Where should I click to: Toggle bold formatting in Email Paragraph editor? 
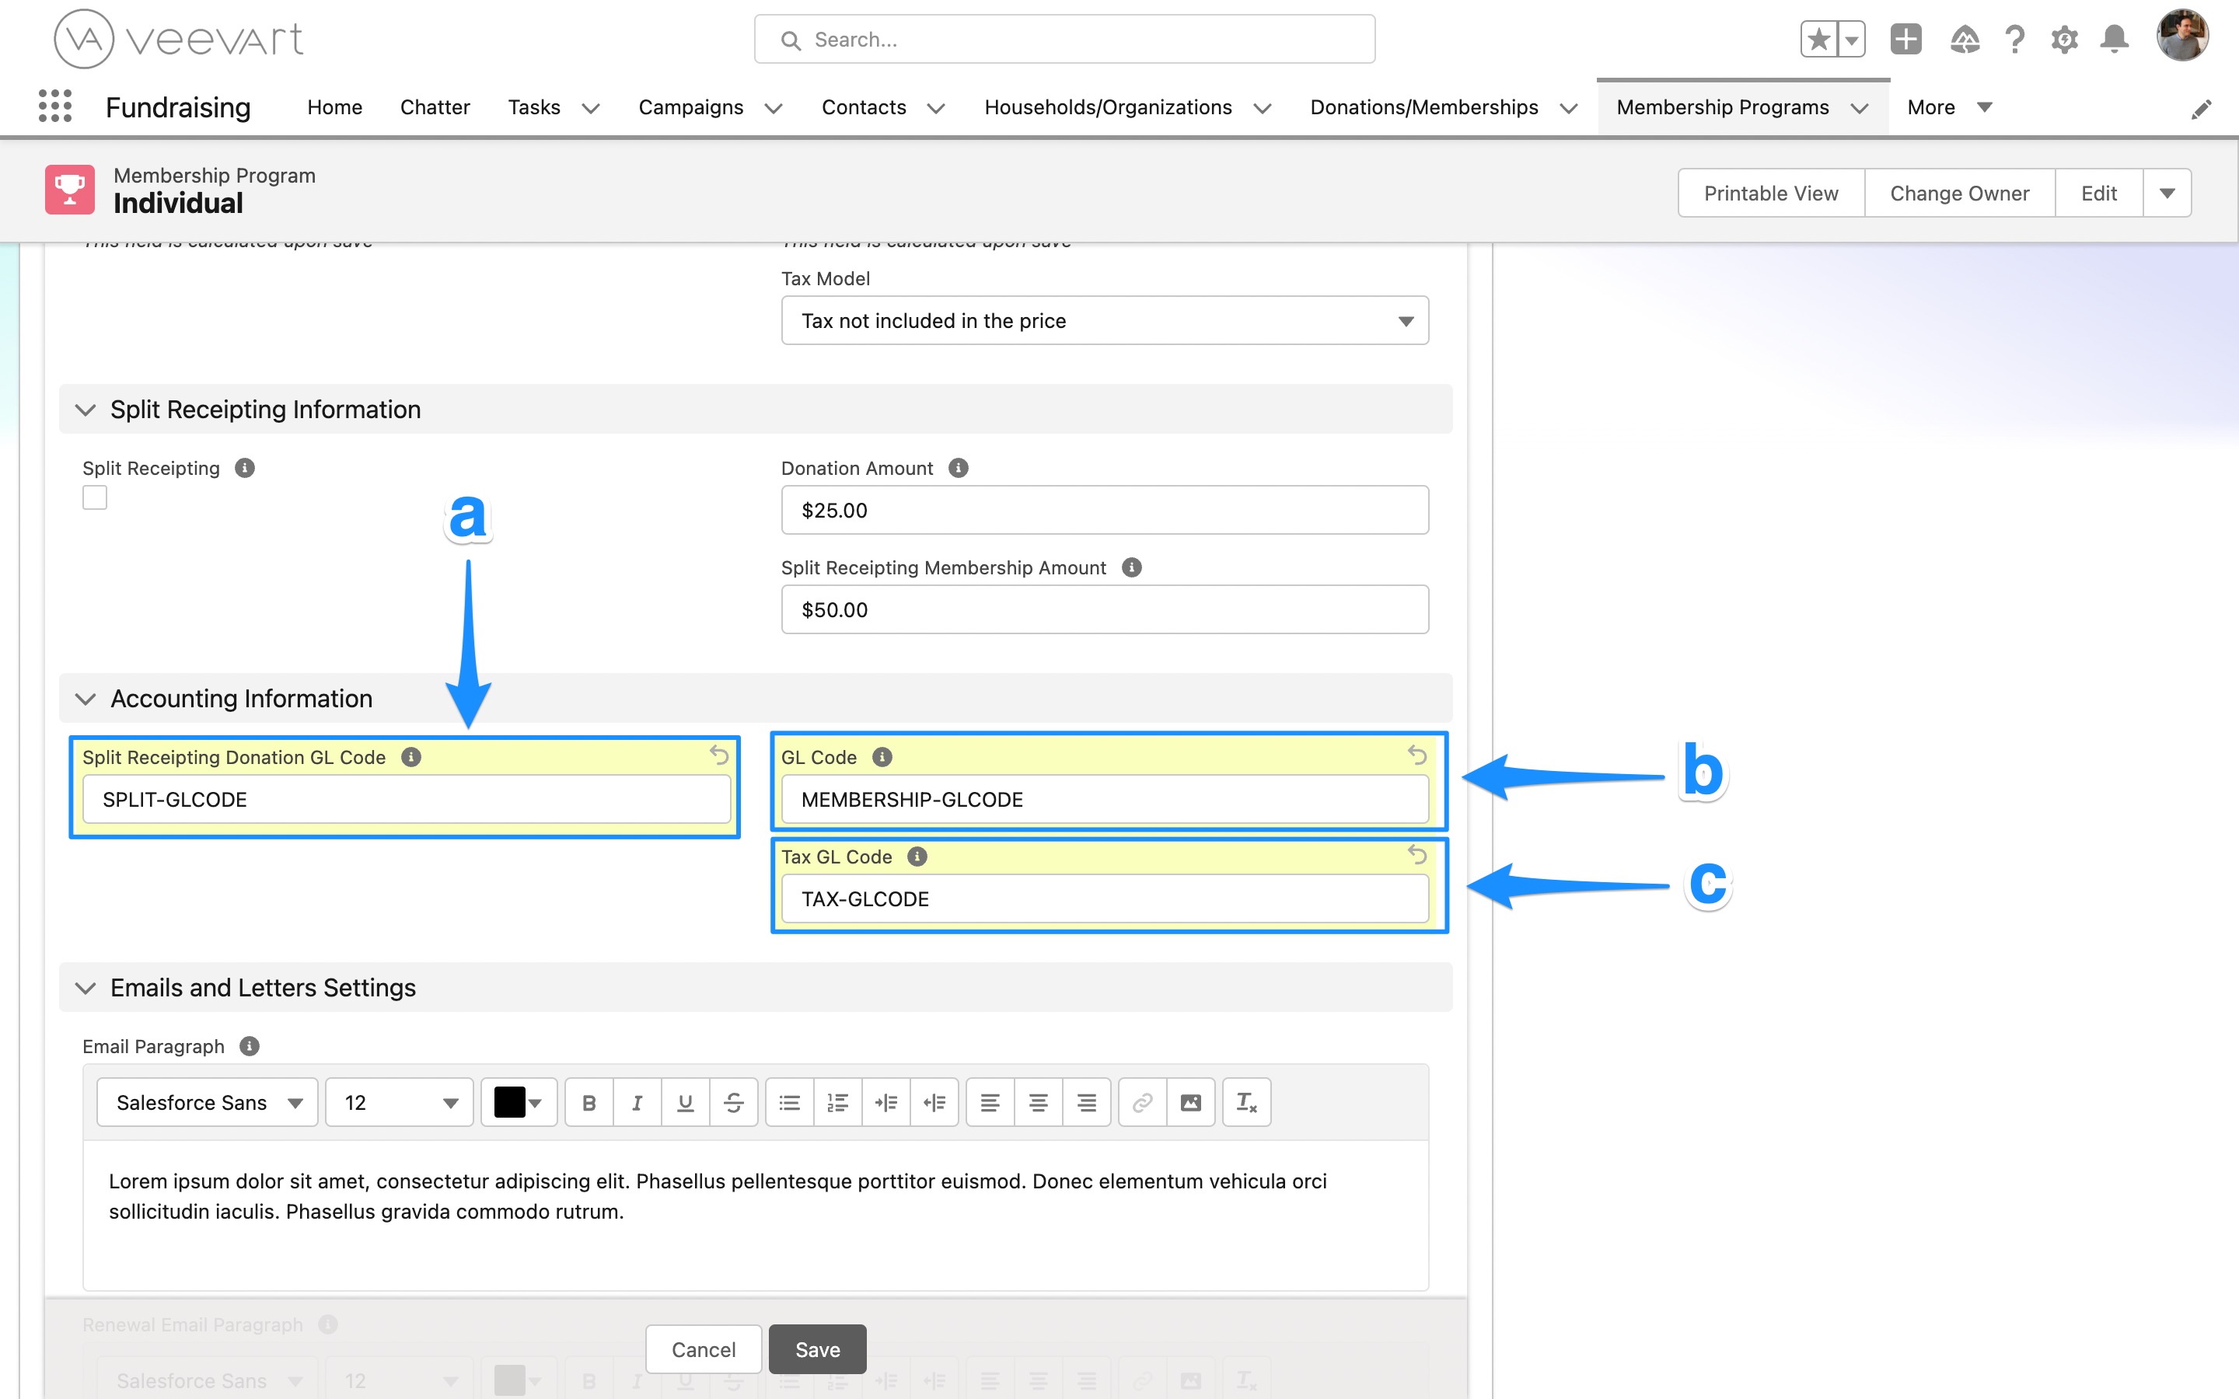[589, 1102]
